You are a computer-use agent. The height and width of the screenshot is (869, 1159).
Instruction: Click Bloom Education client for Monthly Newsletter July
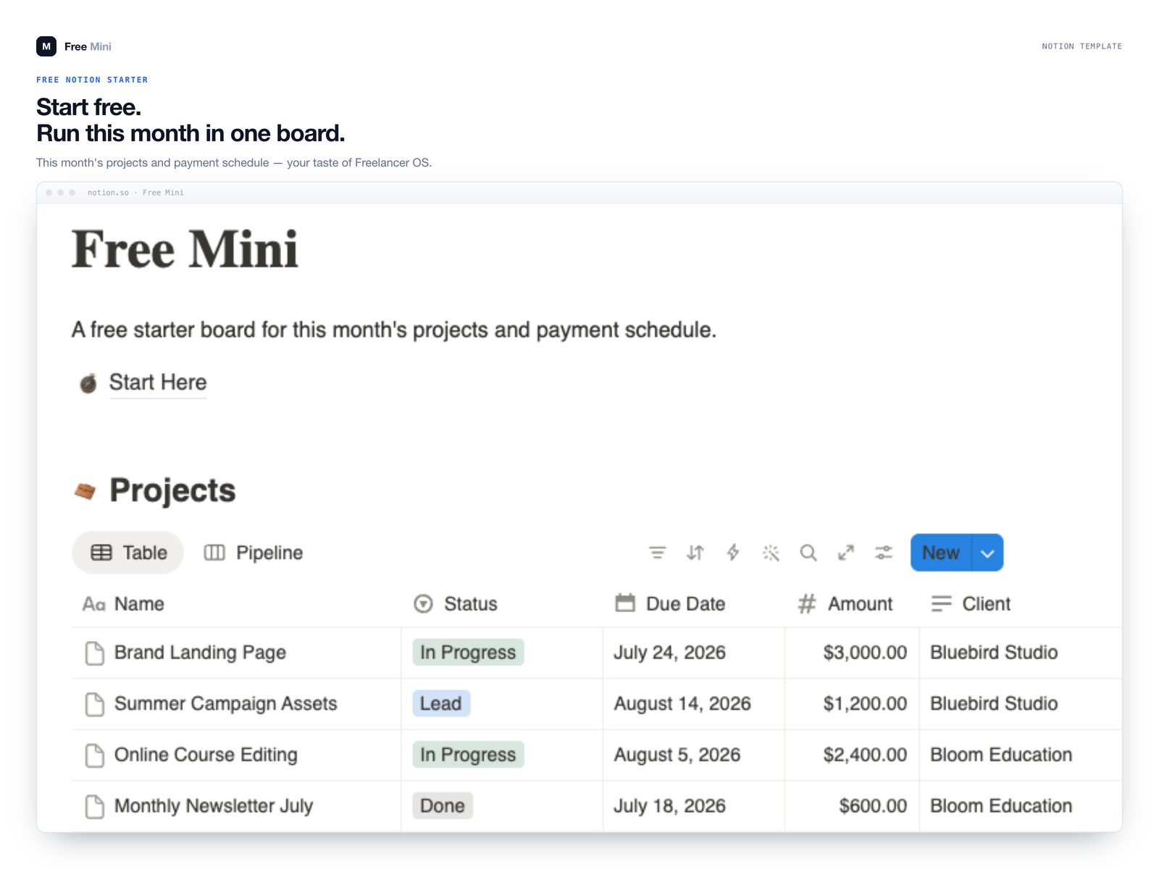1001,806
